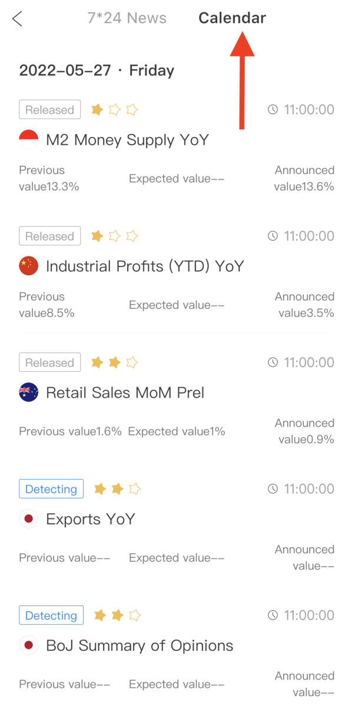The height and width of the screenshot is (709, 352).
Task: Open BoJ Summary of Opinions event
Action: tap(140, 646)
